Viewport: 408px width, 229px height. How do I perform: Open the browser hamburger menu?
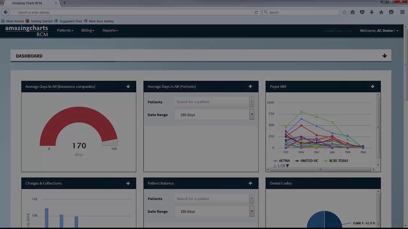(x=402, y=12)
